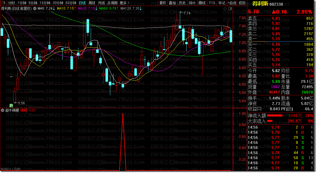Viewport: 317px width, 173px height.
Task: Toggle the right side panel icon above the chart
Action: [230, 8]
